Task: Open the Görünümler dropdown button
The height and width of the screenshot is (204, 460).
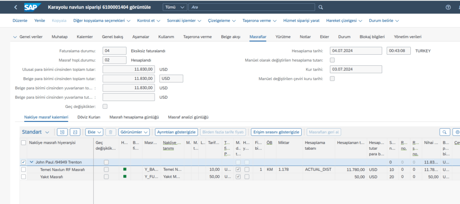Action: coord(134,132)
